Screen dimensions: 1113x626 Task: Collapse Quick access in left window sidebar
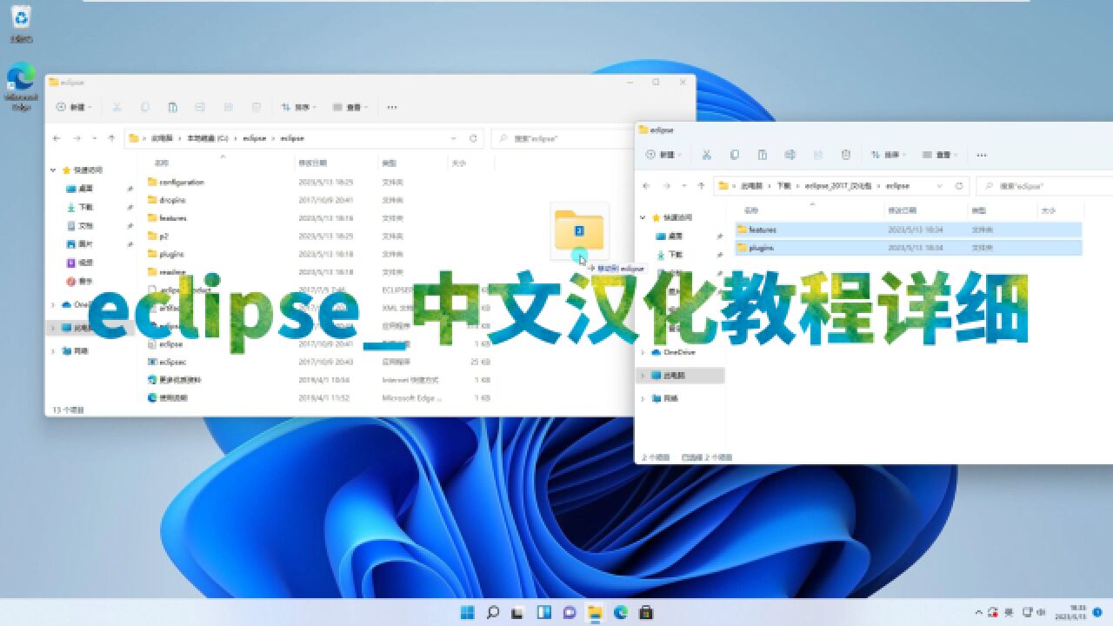coord(53,170)
